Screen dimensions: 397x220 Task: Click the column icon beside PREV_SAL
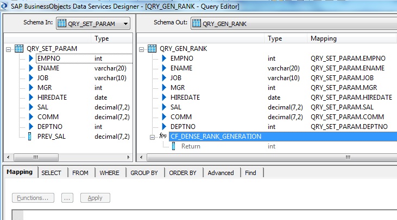30,137
